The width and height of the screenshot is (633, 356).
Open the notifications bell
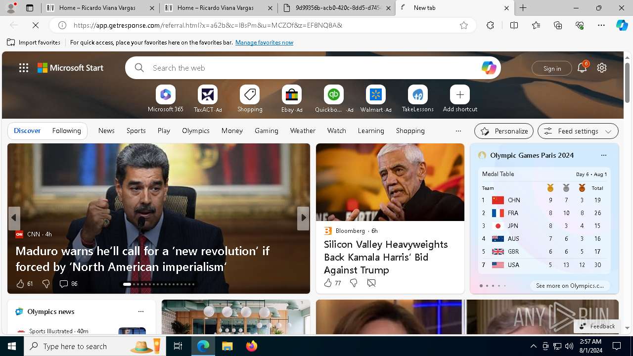[x=582, y=68]
